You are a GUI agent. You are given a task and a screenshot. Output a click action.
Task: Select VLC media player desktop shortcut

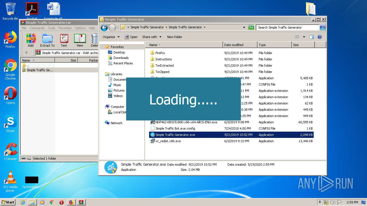[x=10, y=181]
